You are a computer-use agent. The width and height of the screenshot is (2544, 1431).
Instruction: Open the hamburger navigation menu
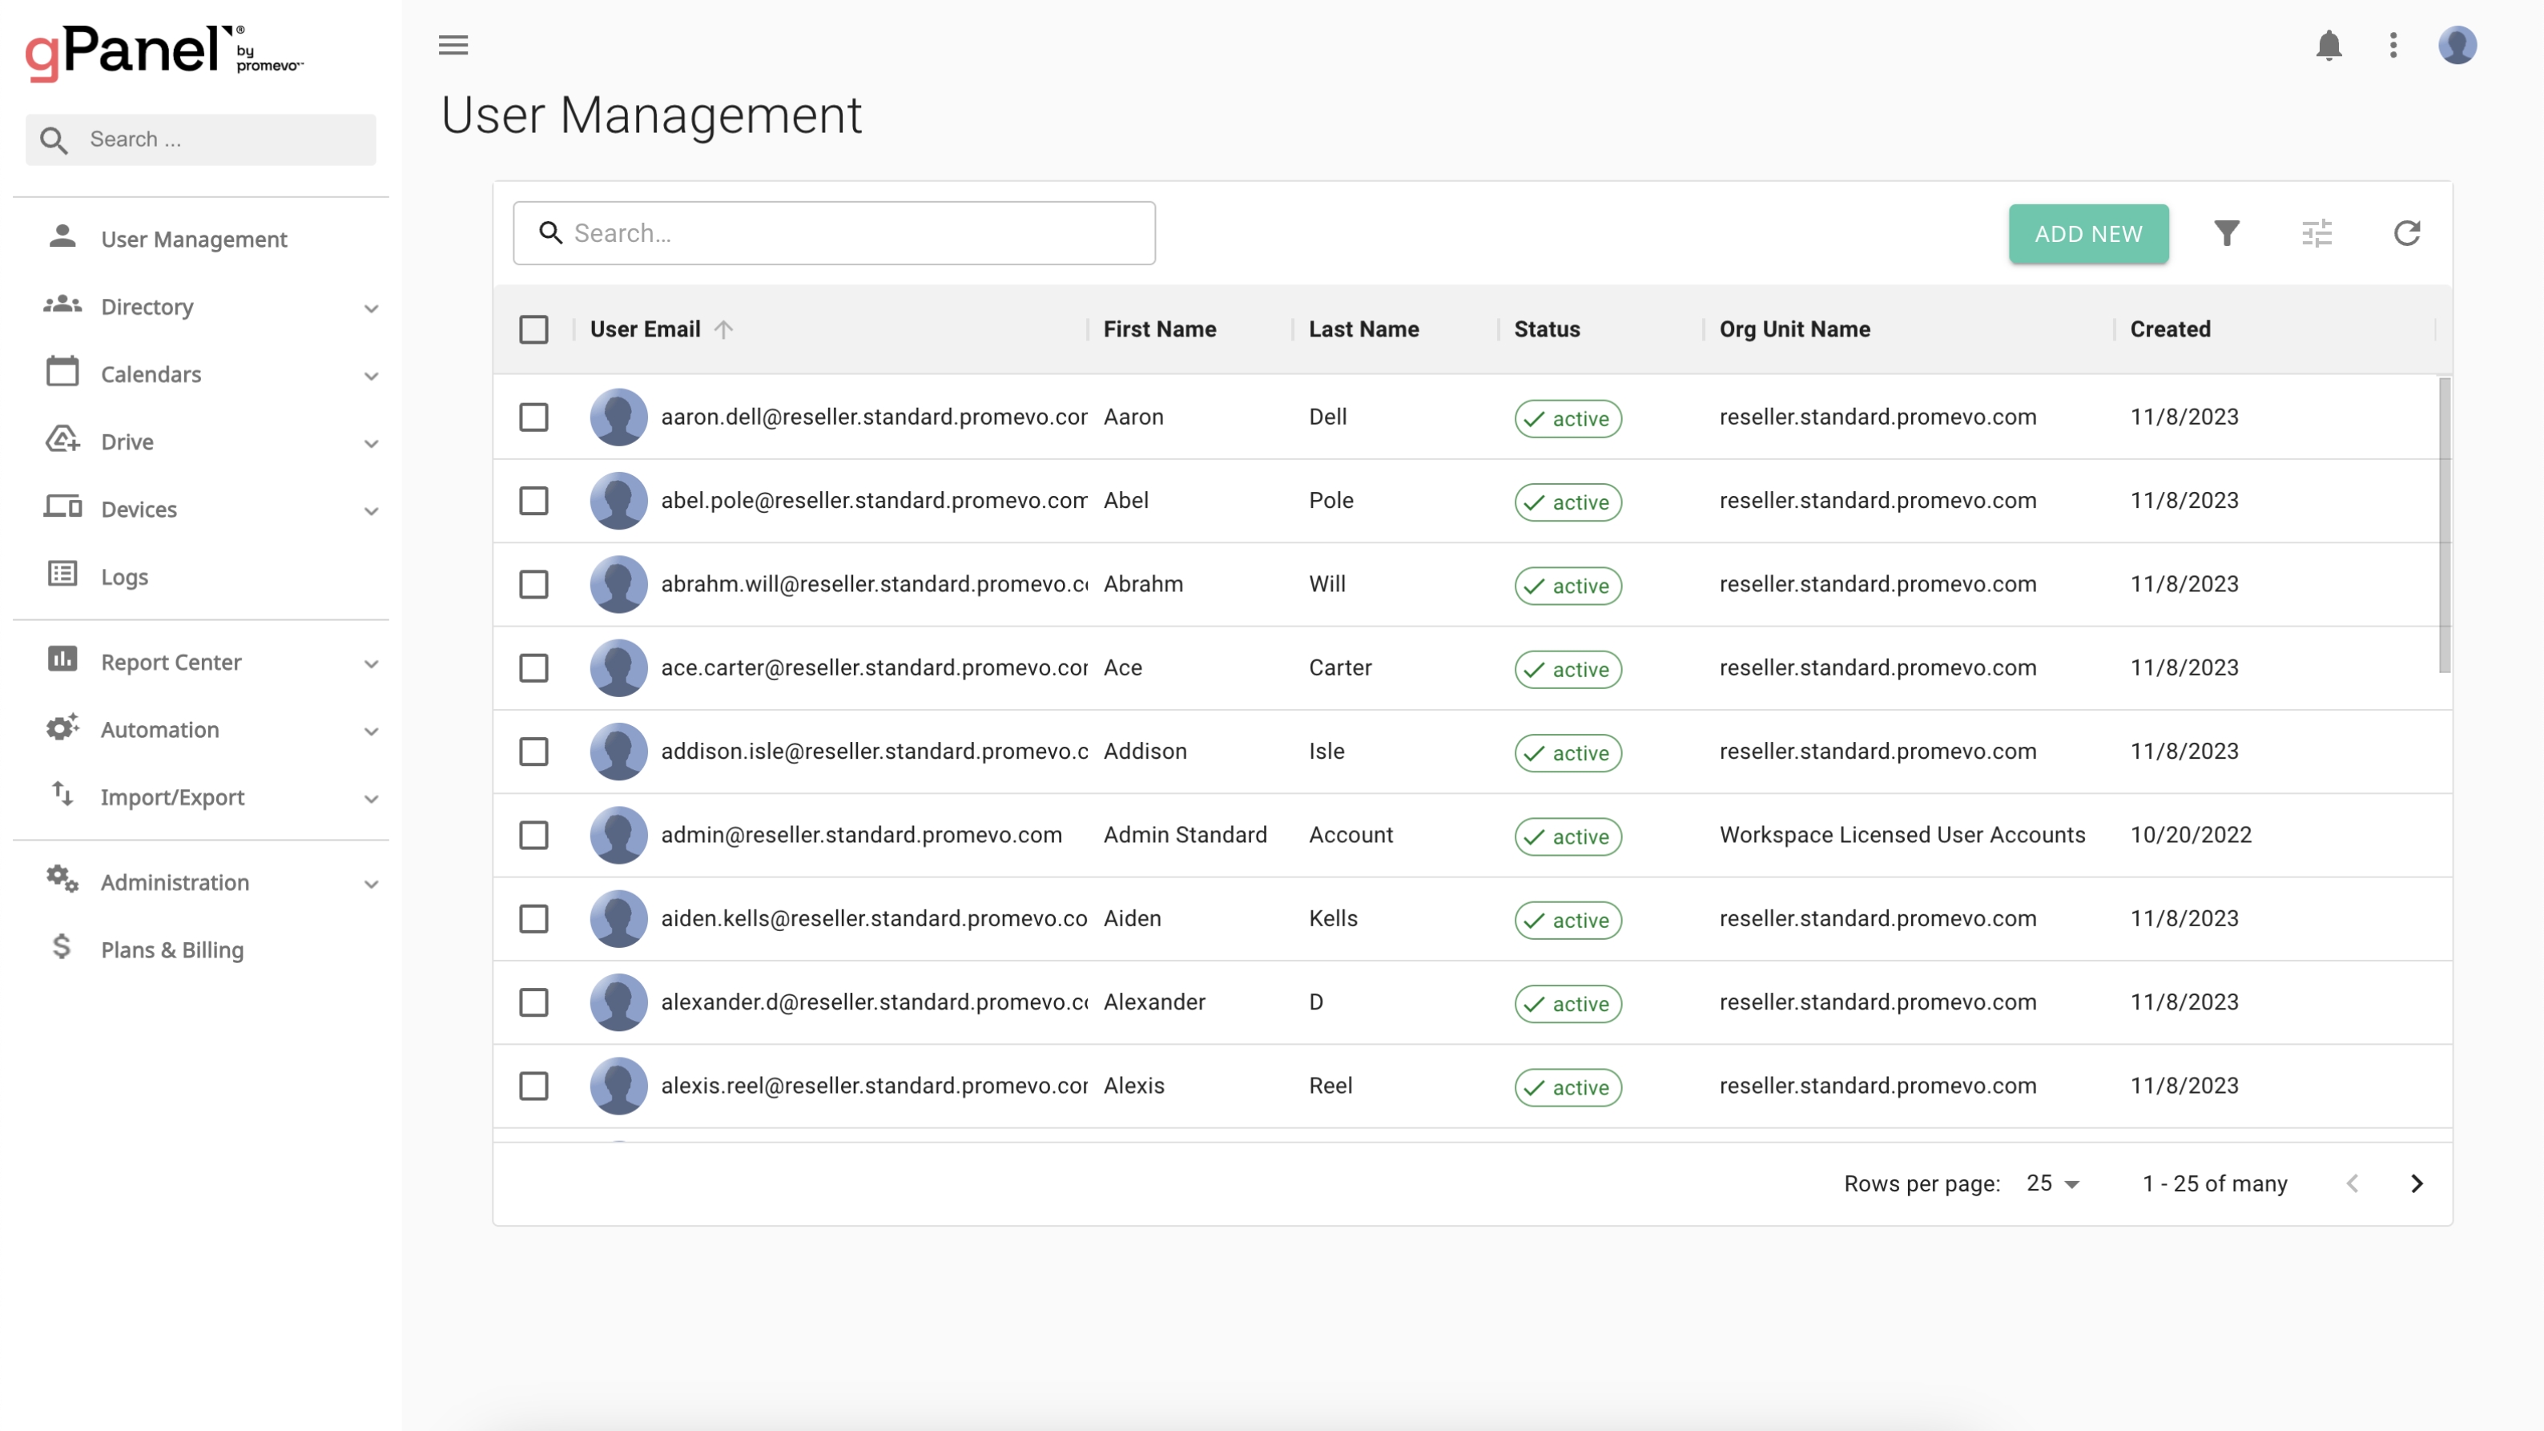453,46
